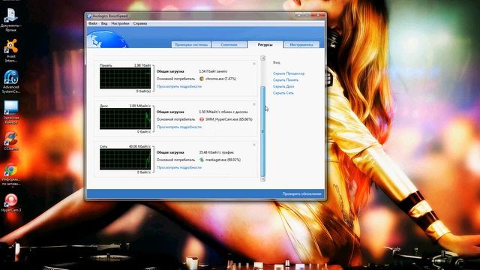The image size is (480, 270).
Task: Close the Диск panel with its x
Action: click(254, 104)
